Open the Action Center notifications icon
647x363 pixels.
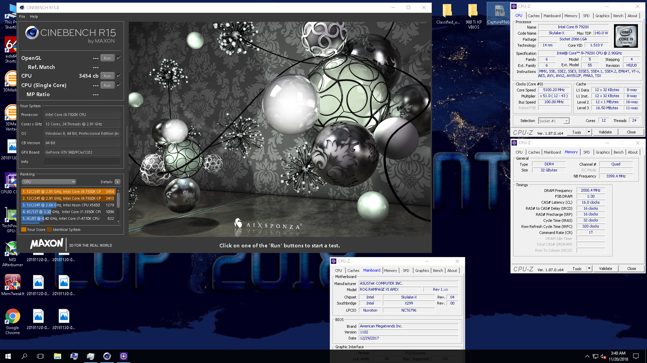tap(636, 356)
